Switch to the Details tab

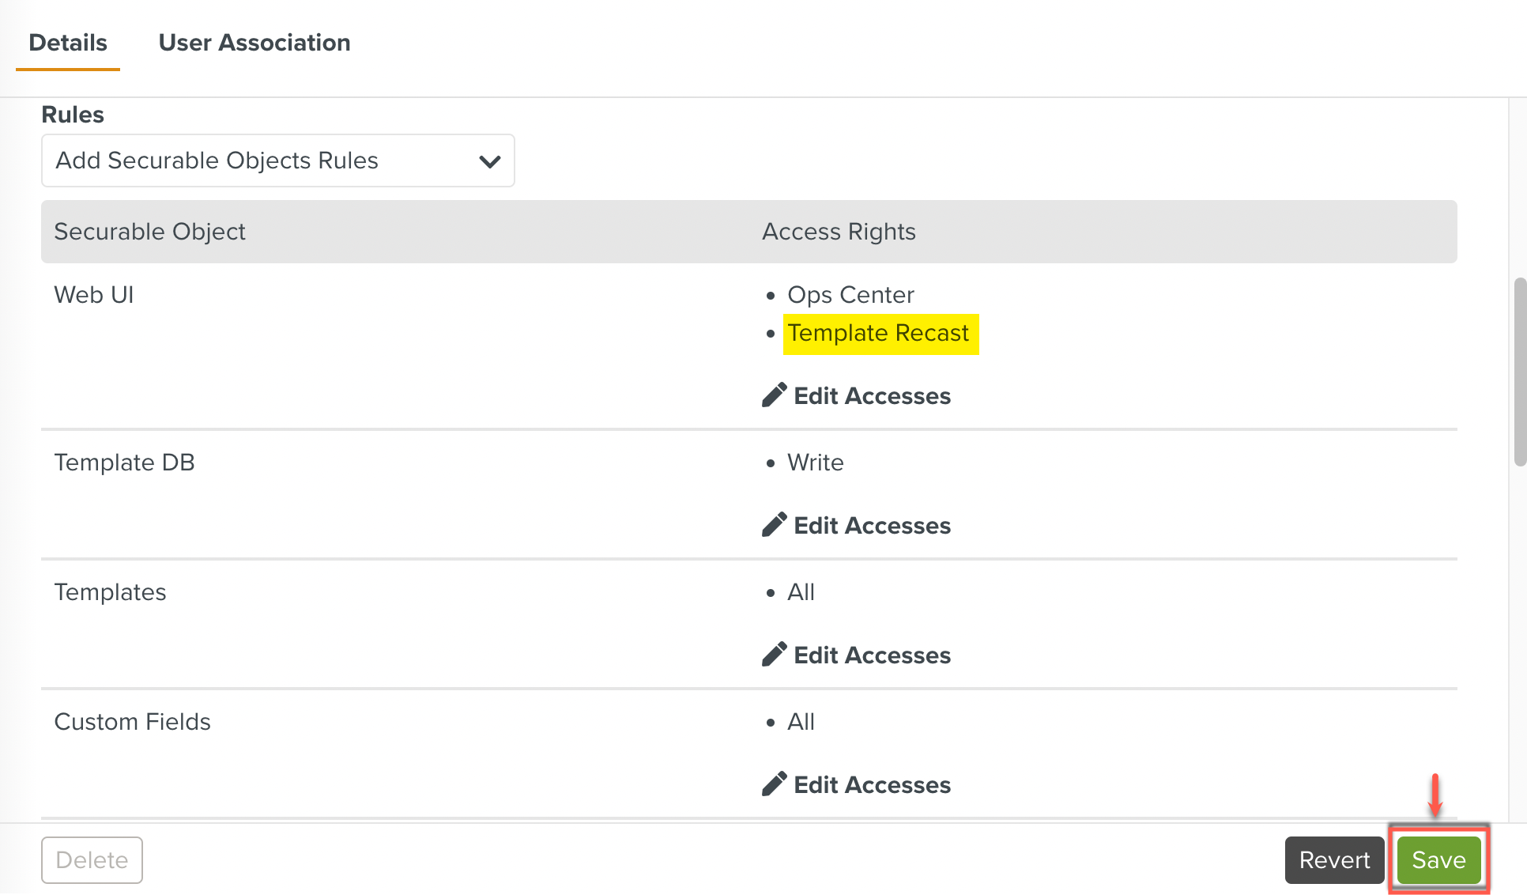pyautogui.click(x=68, y=43)
